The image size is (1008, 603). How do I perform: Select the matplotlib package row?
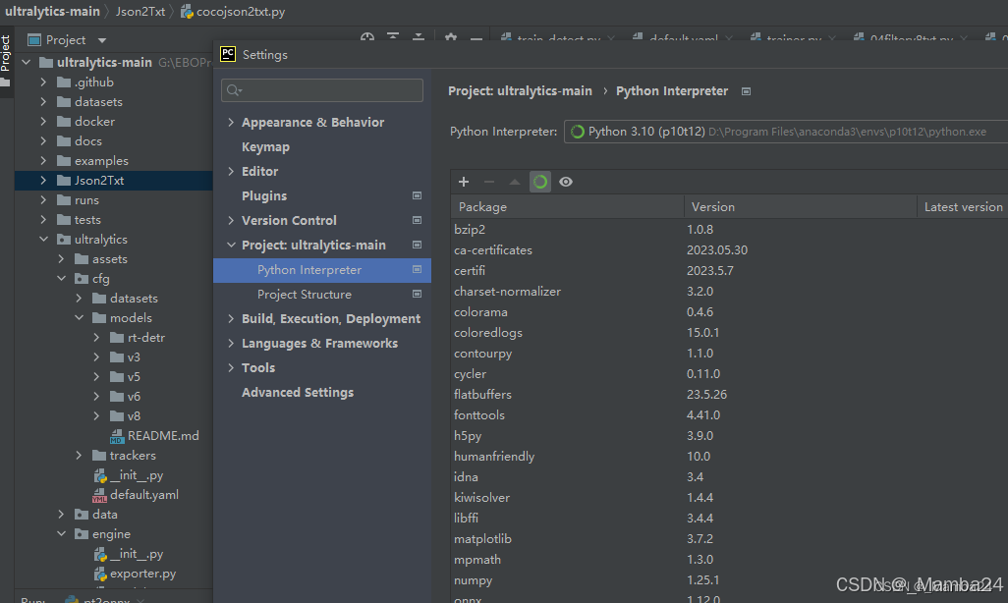[x=730, y=539]
